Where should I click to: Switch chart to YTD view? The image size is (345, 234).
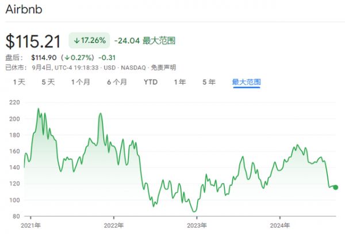(151, 82)
